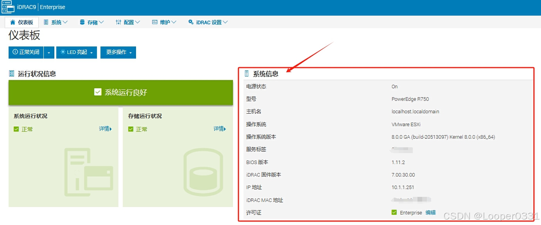
Task: Expand the 系统 menu chevron
Action: 65,22
